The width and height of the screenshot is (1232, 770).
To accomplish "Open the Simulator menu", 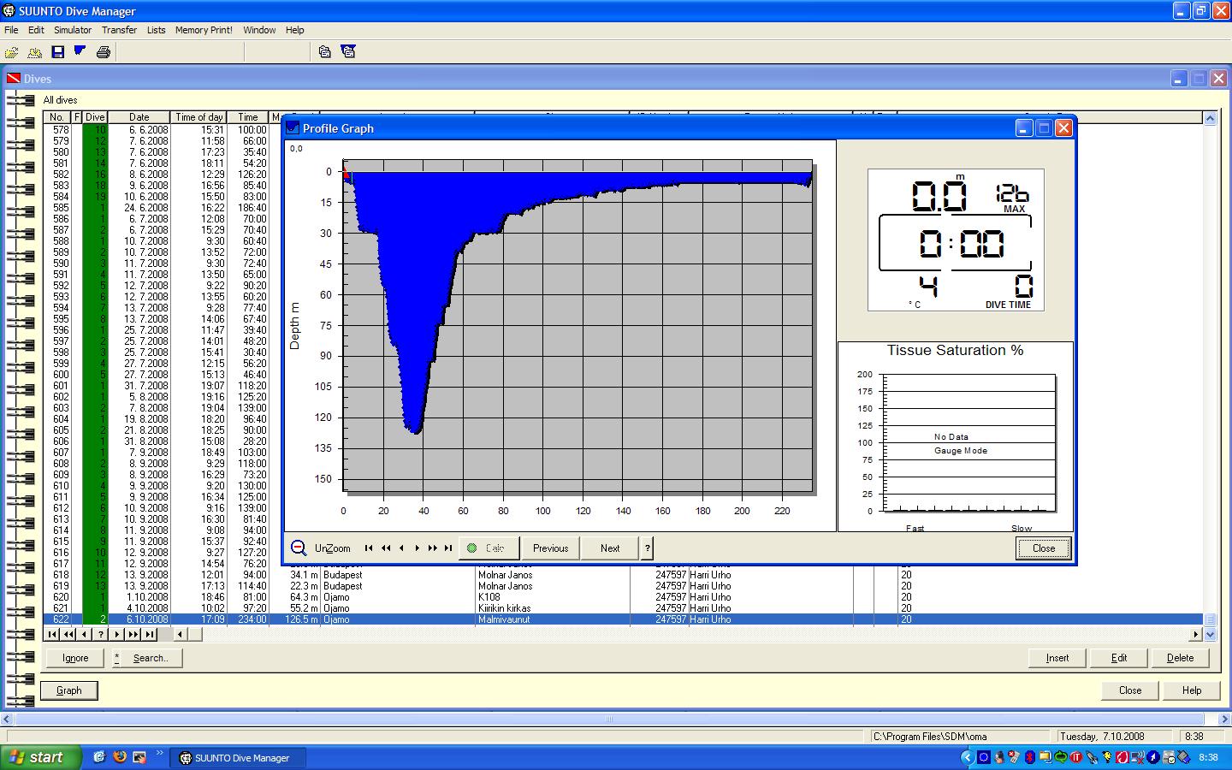I will (x=73, y=30).
